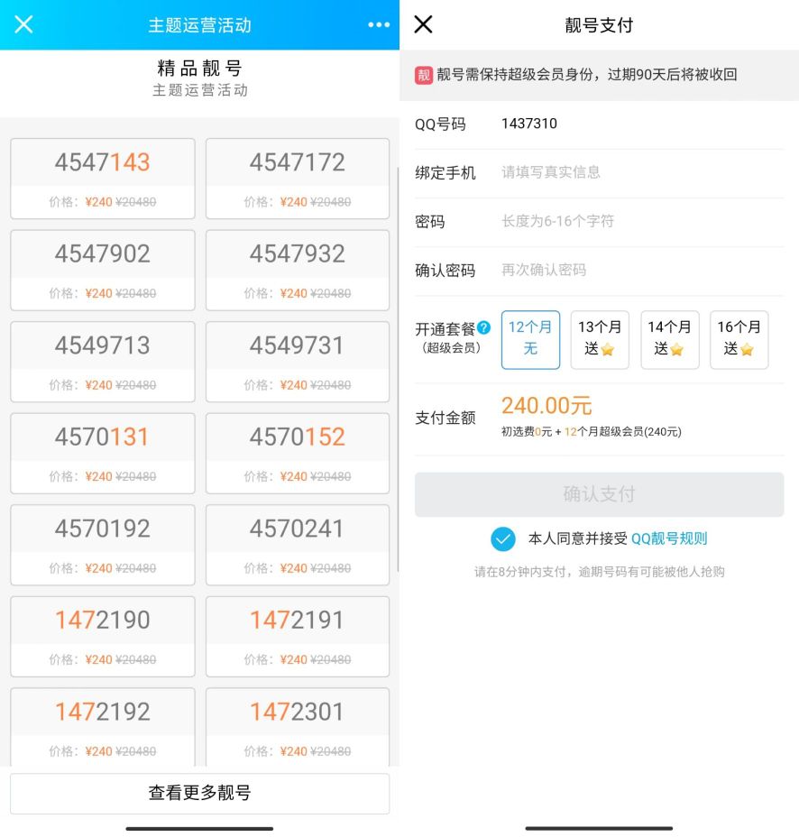Choose number 4570192
This screenshot has width=799, height=837.
coord(103,545)
